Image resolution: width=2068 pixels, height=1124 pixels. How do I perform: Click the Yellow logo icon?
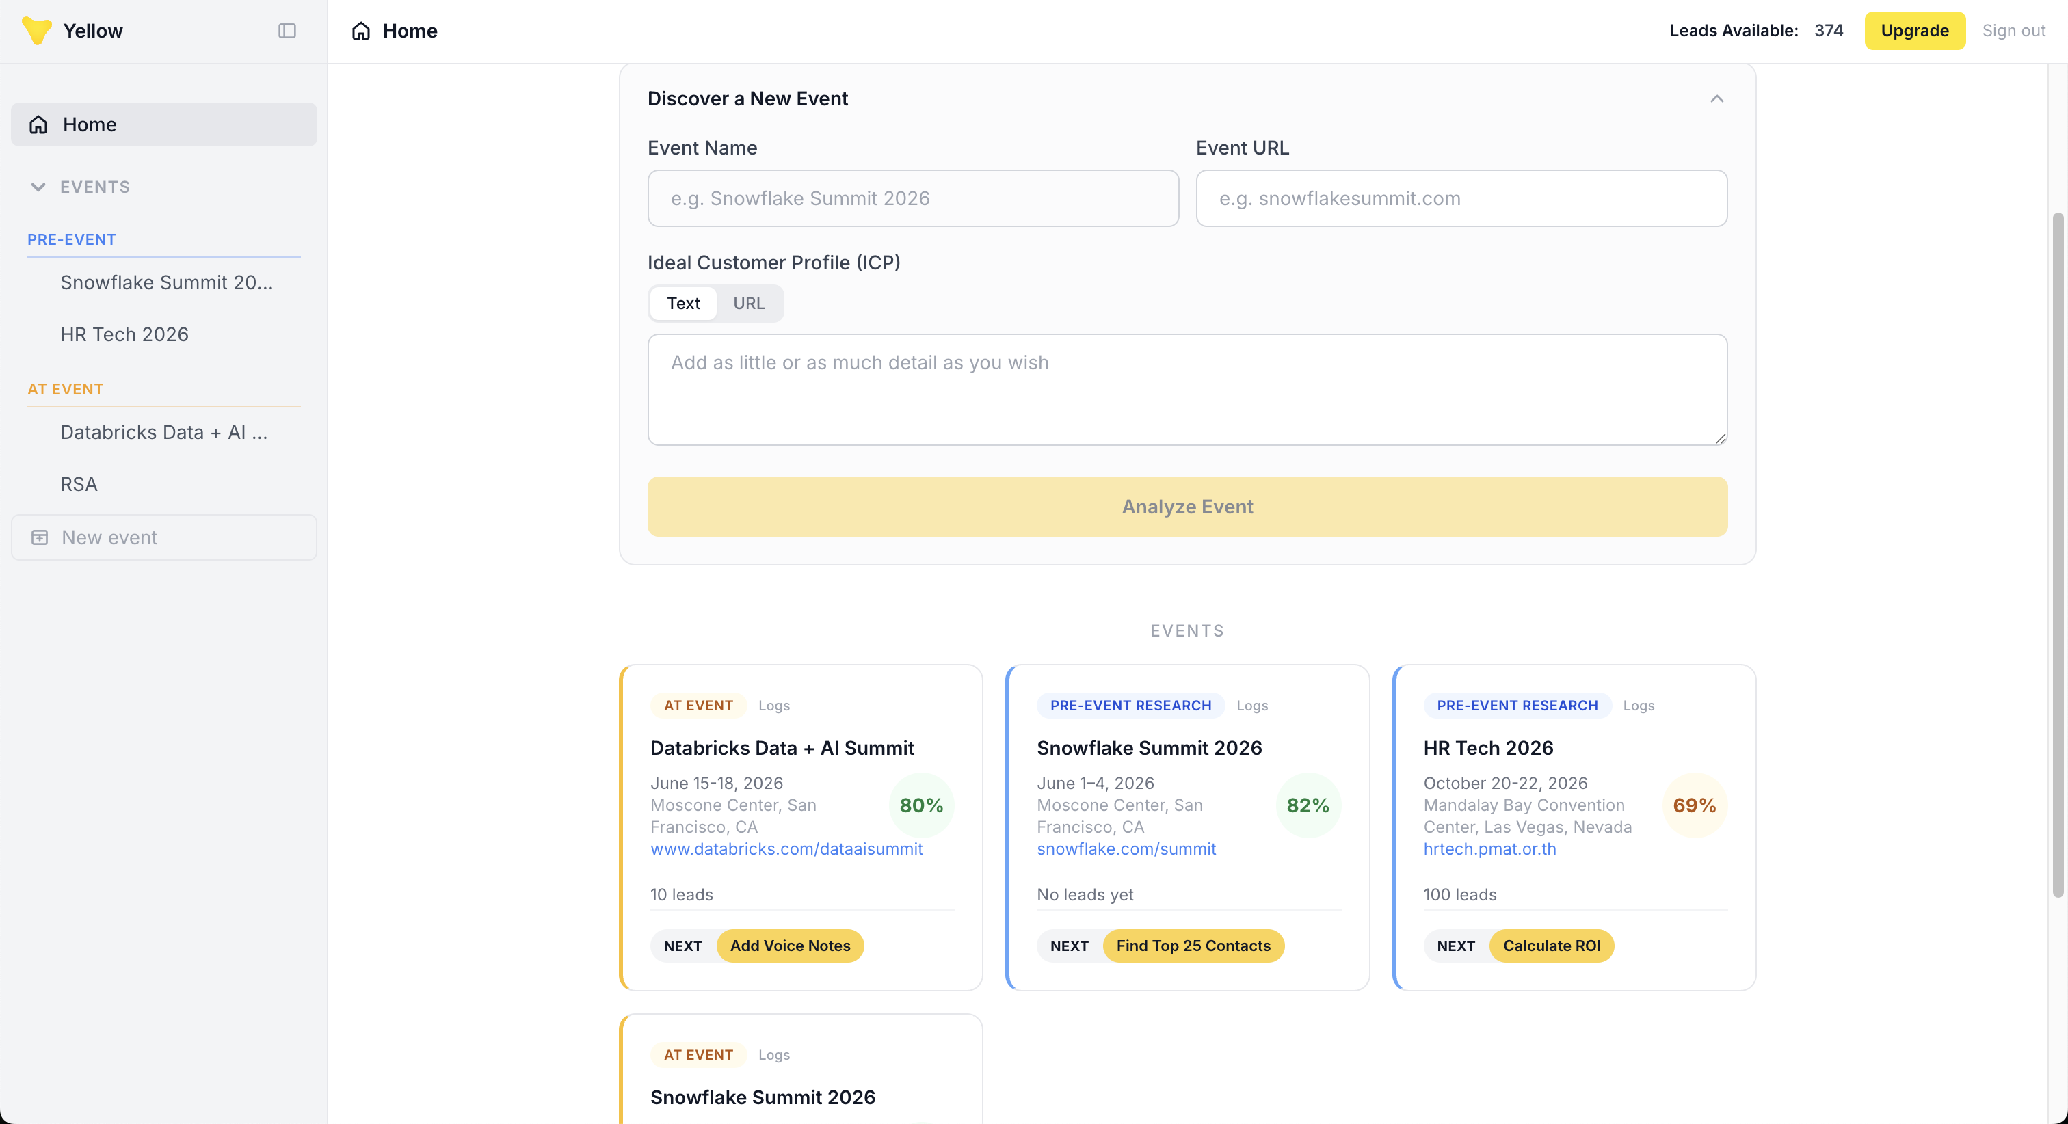pyautogui.click(x=37, y=31)
